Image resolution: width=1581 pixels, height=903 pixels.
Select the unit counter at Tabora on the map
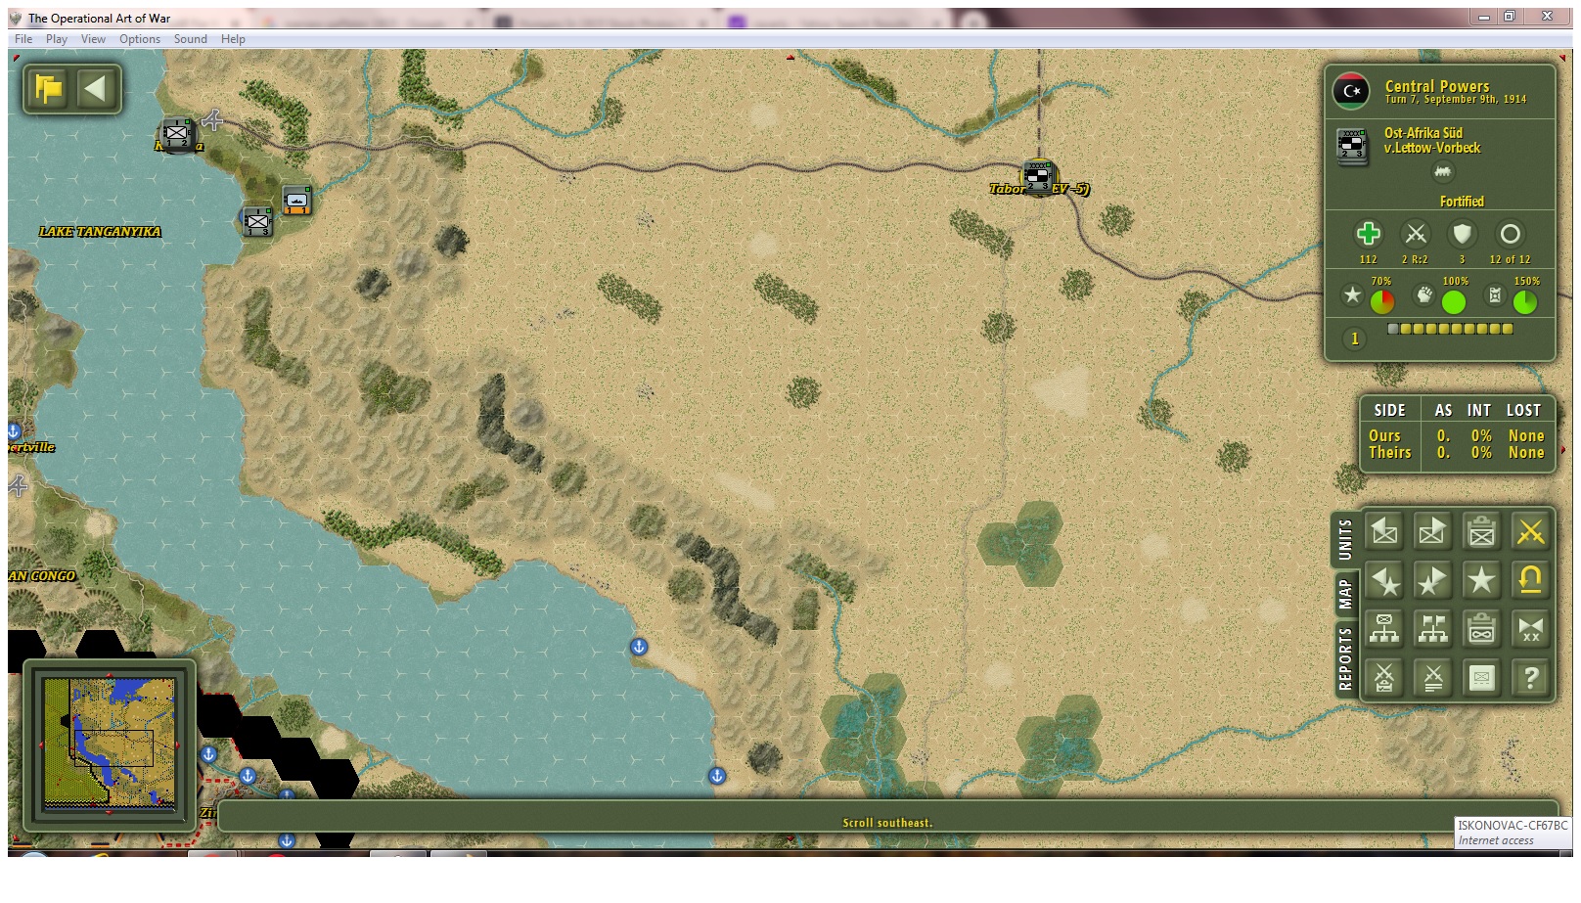(x=1037, y=177)
